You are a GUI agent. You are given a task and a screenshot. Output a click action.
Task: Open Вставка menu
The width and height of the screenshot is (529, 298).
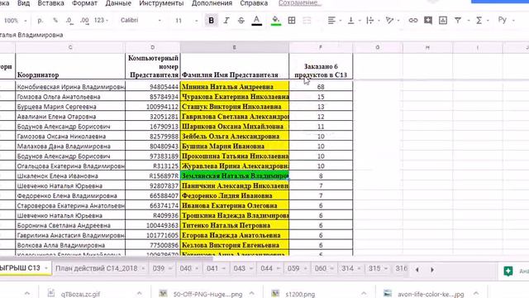point(51,3)
